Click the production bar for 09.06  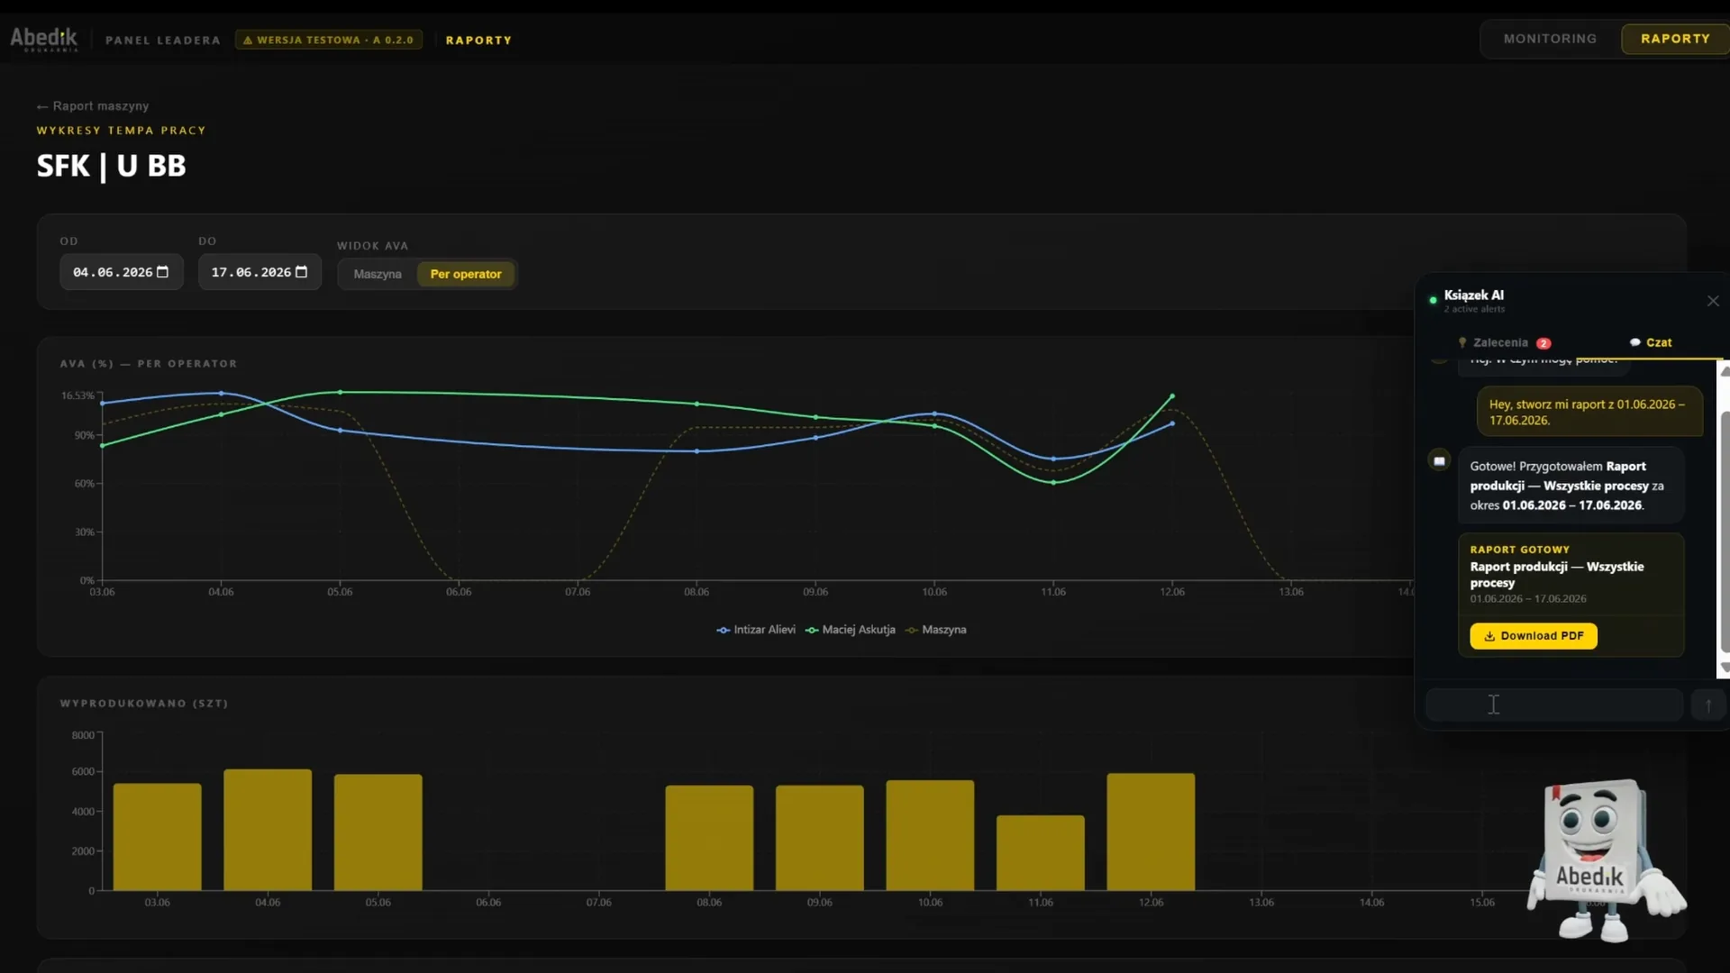point(820,838)
